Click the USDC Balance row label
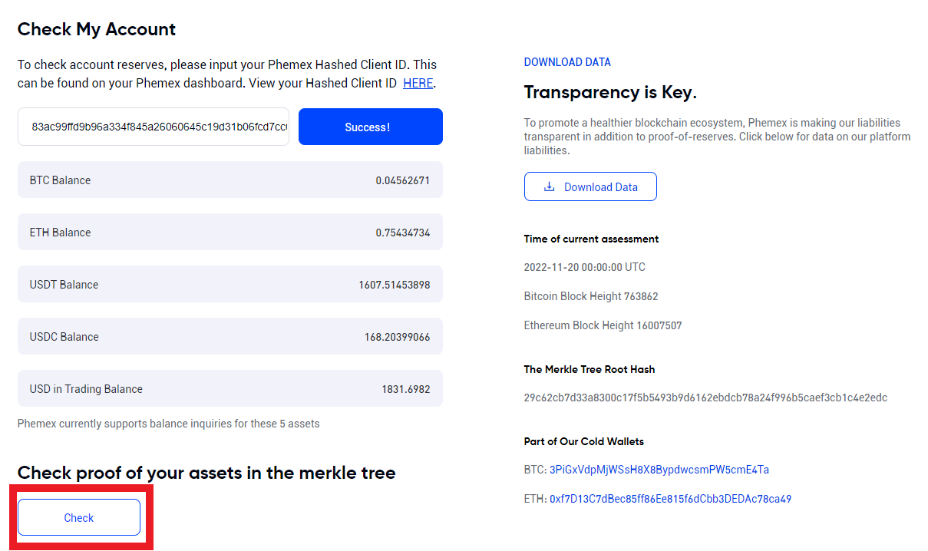 click(x=64, y=337)
